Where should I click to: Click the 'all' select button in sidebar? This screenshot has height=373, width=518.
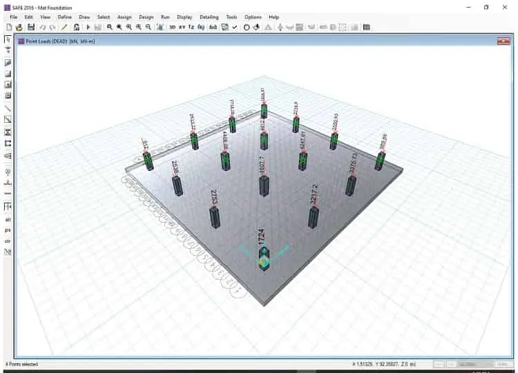pos(8,219)
